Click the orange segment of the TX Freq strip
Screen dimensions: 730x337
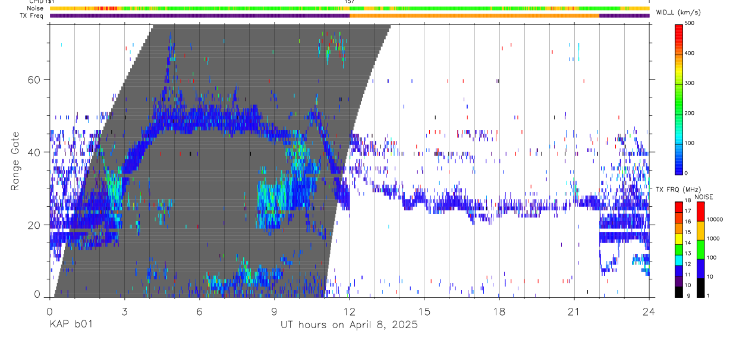474,15
